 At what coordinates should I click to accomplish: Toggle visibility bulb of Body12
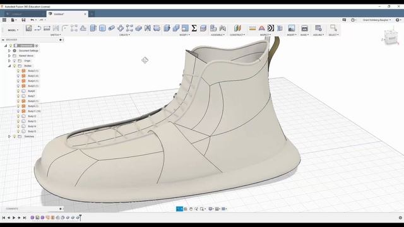click(x=18, y=116)
